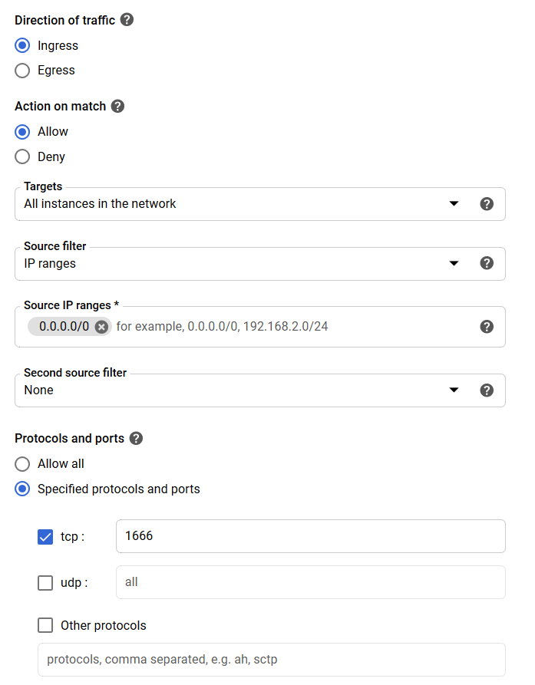Open help for Protocols and ports
The height and width of the screenshot is (685, 535).
pyautogui.click(x=136, y=438)
